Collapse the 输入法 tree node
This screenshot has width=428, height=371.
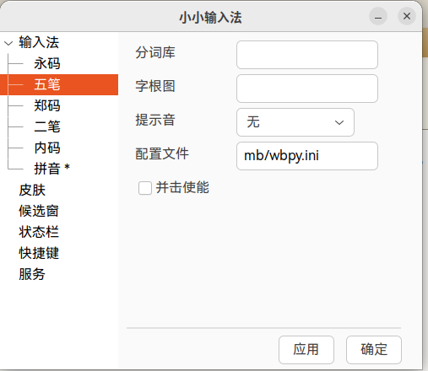coord(8,43)
